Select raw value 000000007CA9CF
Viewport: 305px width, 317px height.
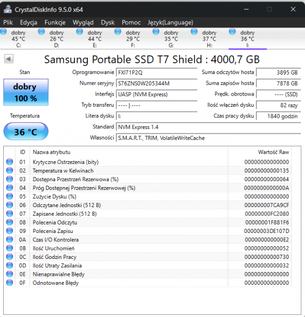click(x=266, y=205)
